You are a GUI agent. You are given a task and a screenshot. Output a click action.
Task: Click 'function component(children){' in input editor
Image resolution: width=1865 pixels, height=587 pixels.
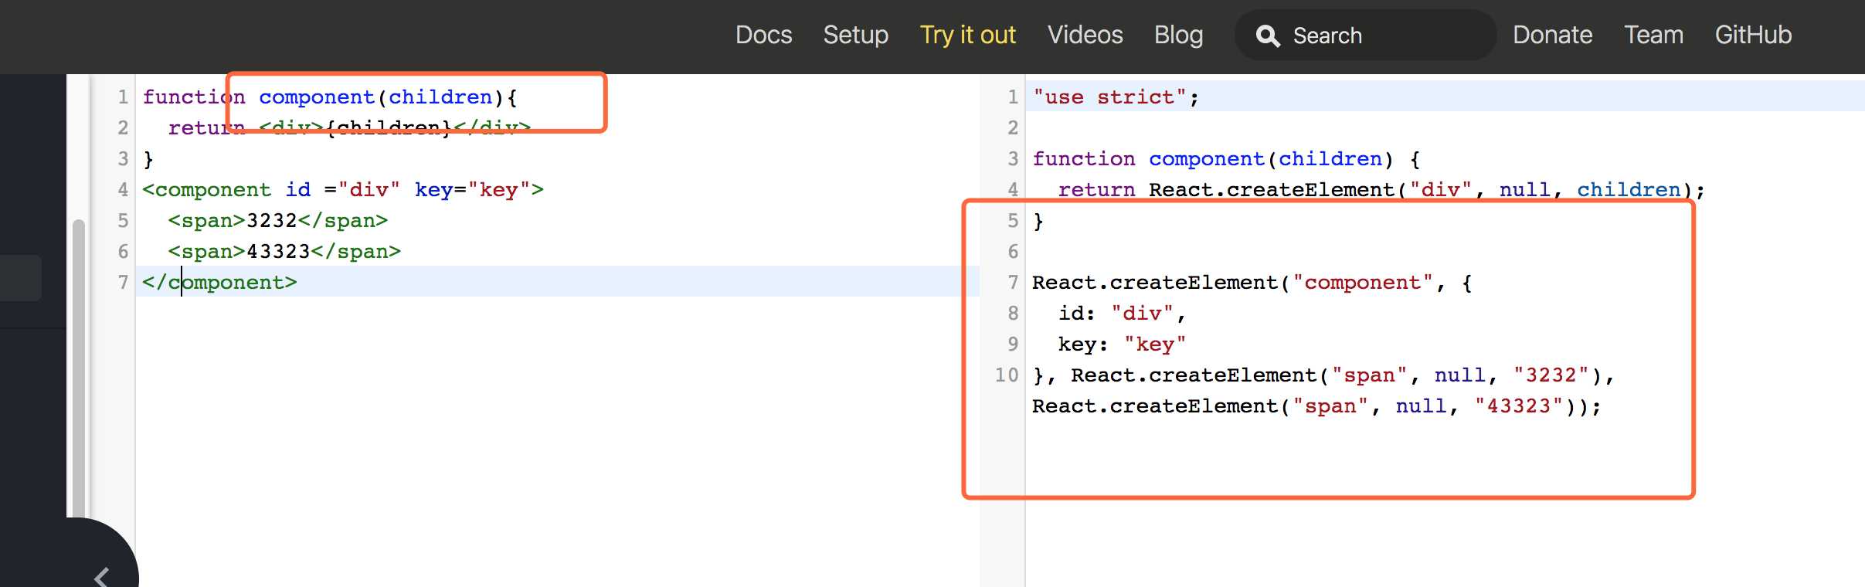coord(330,97)
